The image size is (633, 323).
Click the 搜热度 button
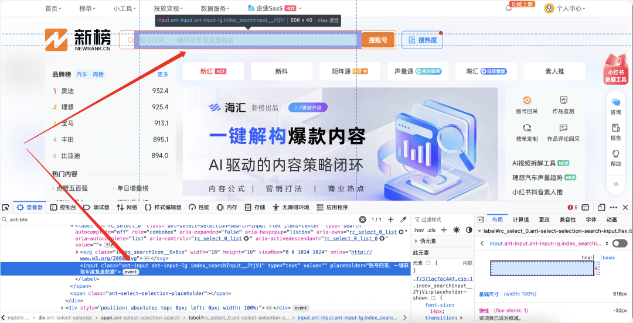click(x=422, y=40)
